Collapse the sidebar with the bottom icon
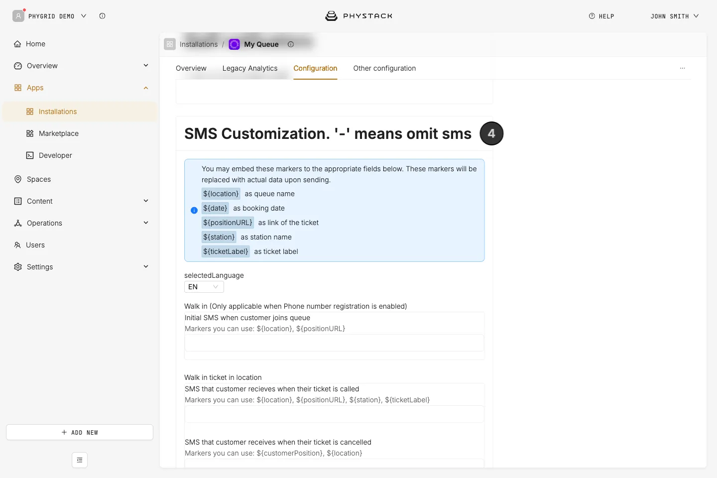Image resolution: width=717 pixels, height=478 pixels. pyautogui.click(x=80, y=460)
